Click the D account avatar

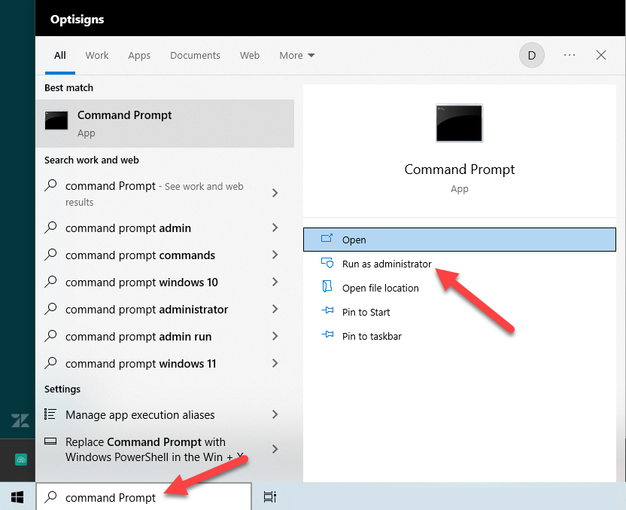click(x=532, y=55)
